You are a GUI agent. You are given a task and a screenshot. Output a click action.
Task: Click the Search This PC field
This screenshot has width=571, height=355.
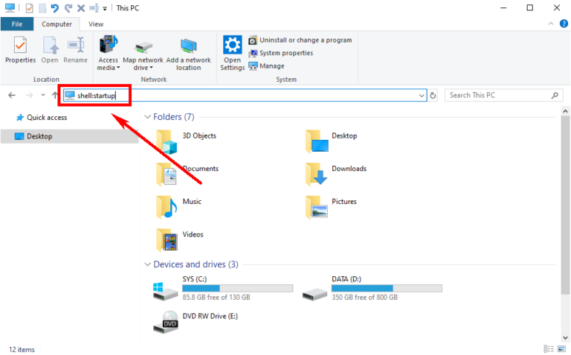[498, 95]
